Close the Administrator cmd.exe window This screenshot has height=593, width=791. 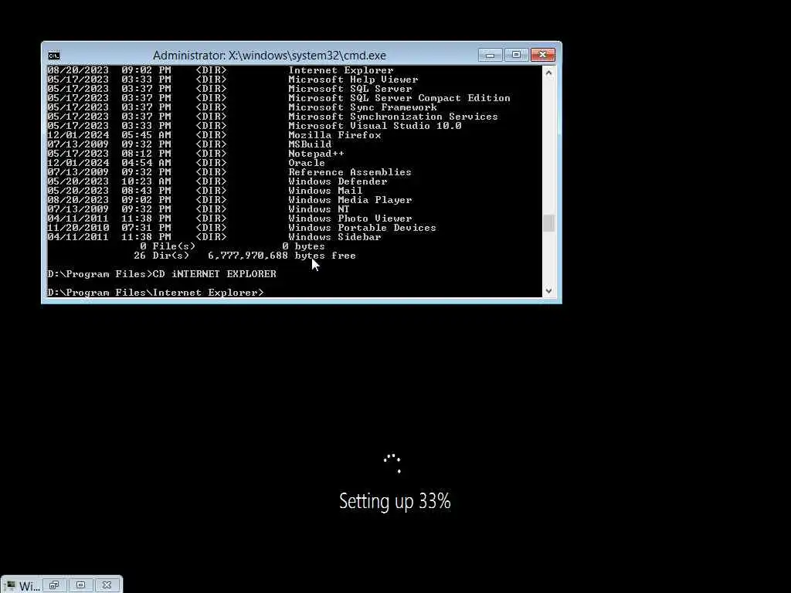543,55
